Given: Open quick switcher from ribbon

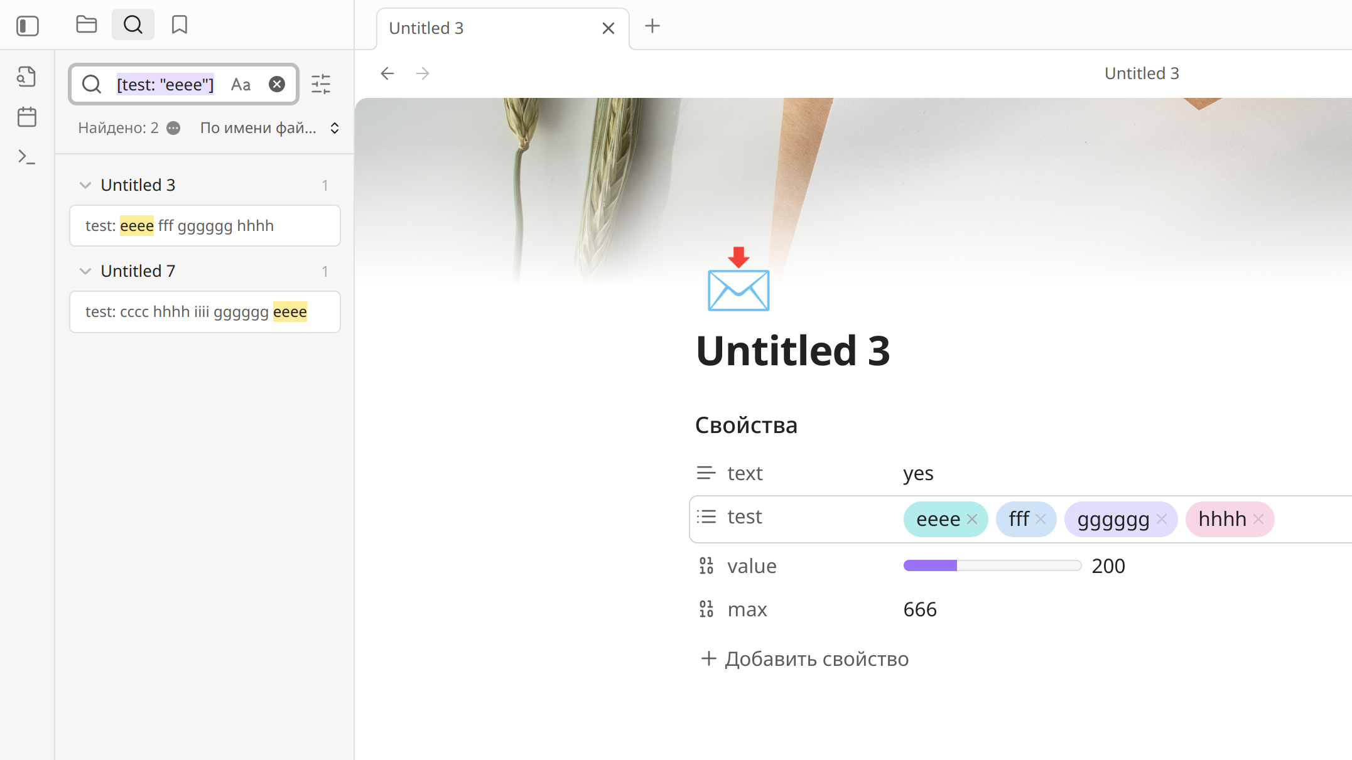Looking at the screenshot, I should (x=26, y=77).
